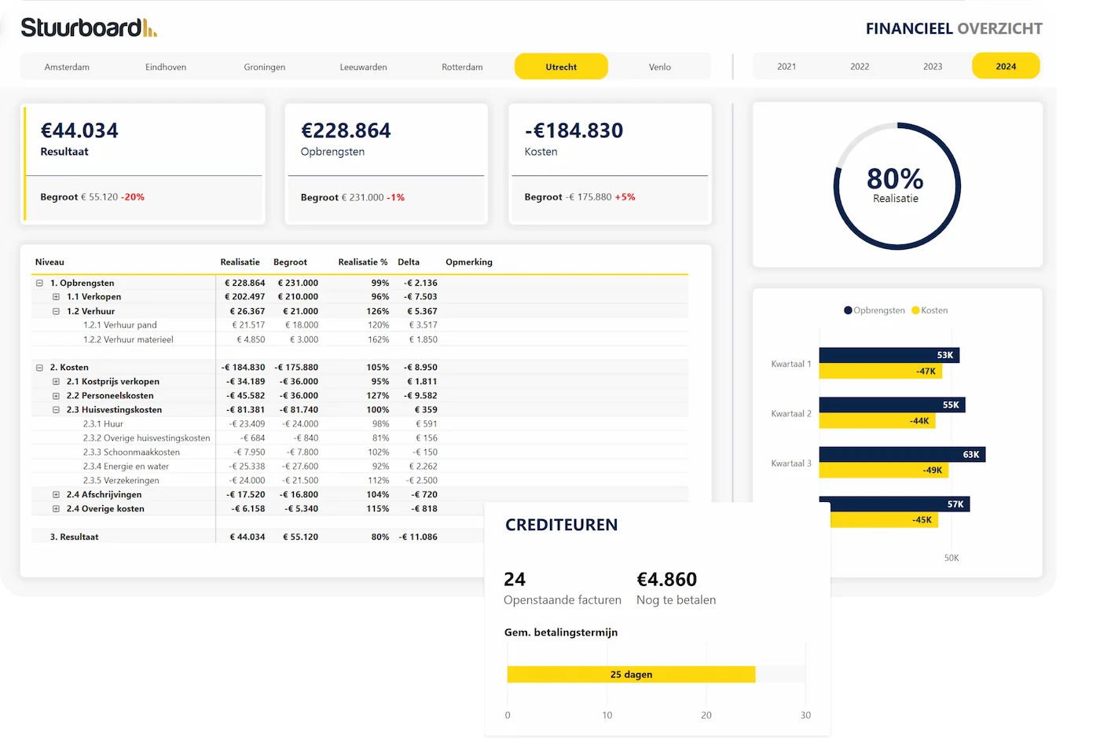Select the 1.2.2 Verhuur materieel row
This screenshot has height=740, width=1100.
click(x=360, y=339)
